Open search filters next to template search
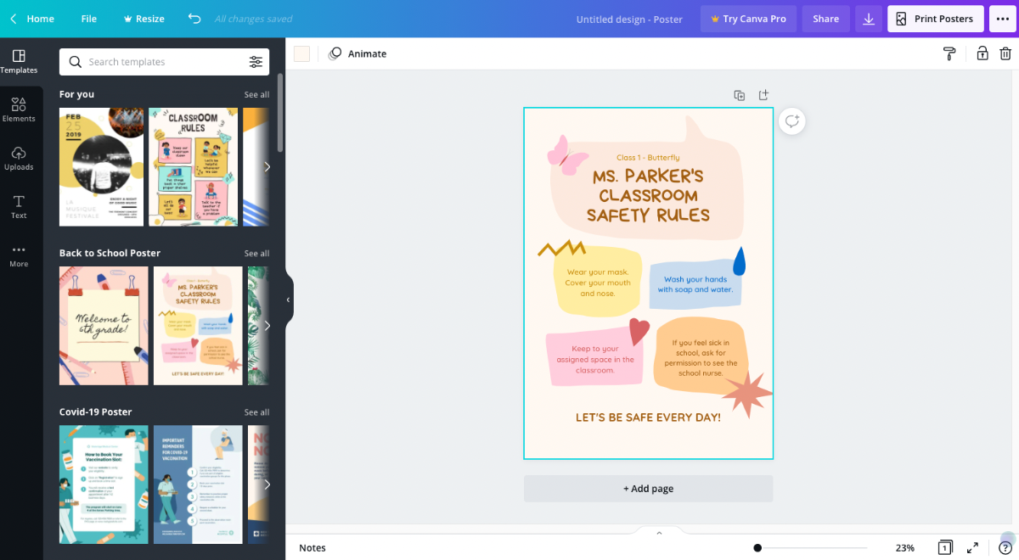The height and width of the screenshot is (560, 1019). [x=256, y=61]
